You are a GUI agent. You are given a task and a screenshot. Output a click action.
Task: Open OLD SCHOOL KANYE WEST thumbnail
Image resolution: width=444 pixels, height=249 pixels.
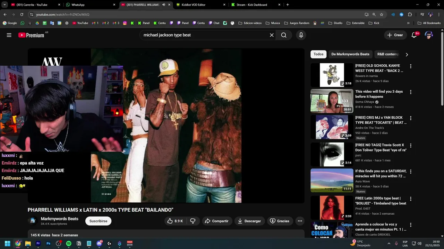pyautogui.click(x=332, y=75)
